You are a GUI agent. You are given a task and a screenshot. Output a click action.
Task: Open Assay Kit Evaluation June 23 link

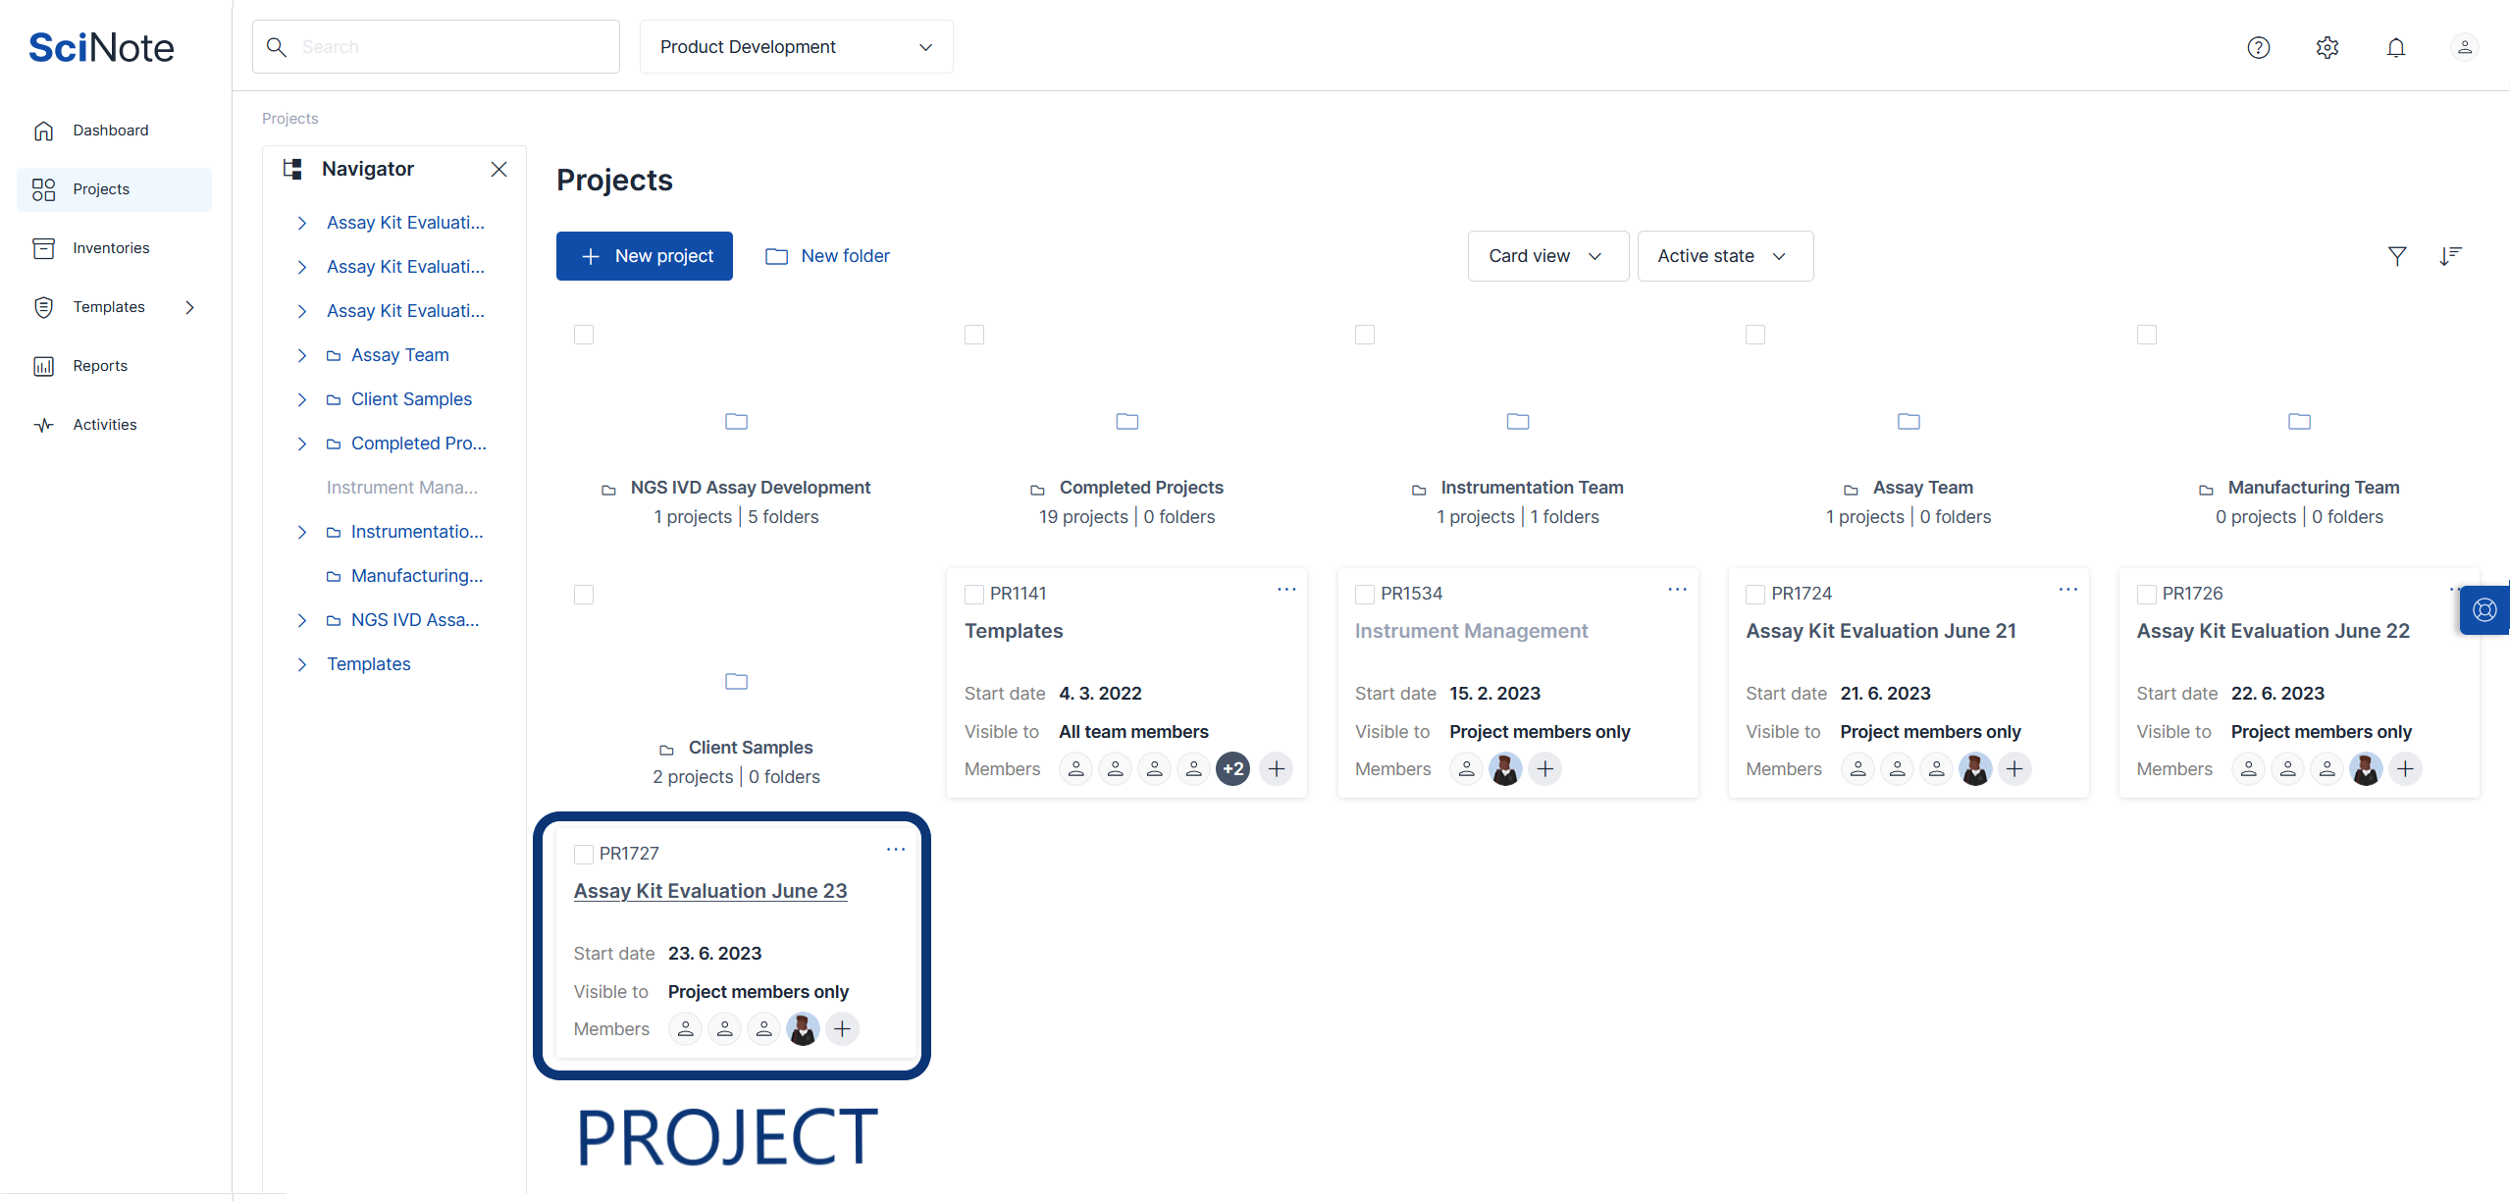(709, 891)
